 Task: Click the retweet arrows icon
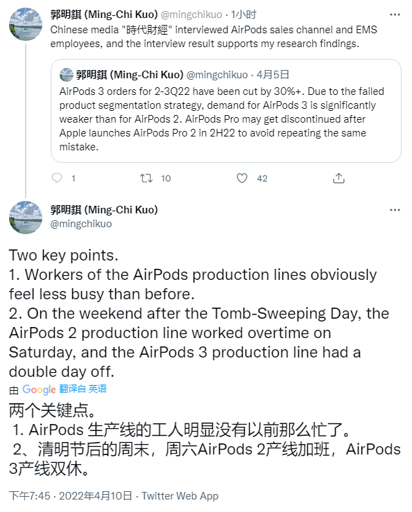(x=146, y=178)
